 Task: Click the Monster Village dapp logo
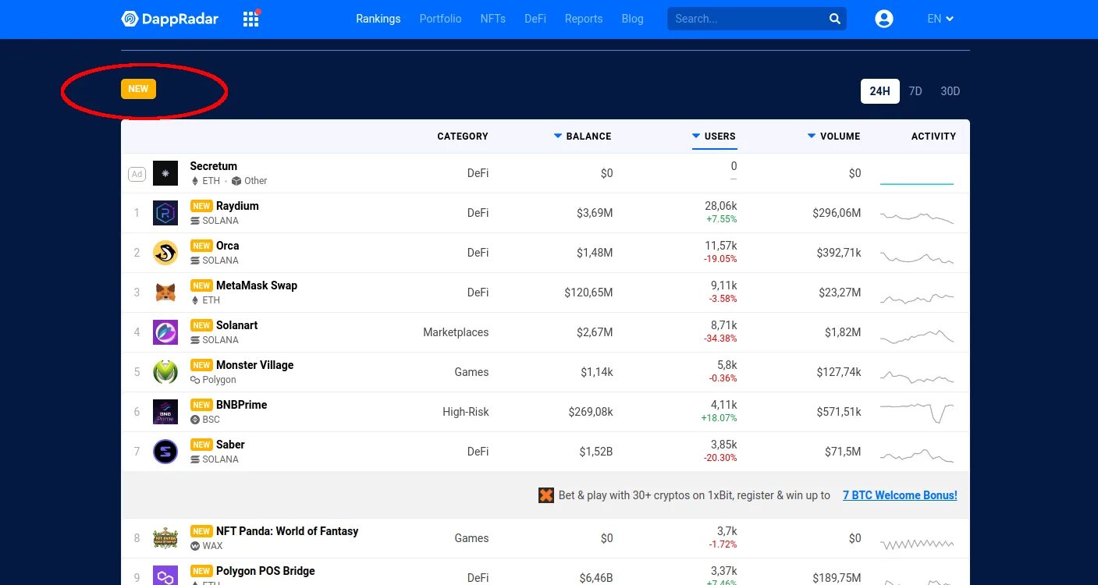[x=165, y=372]
